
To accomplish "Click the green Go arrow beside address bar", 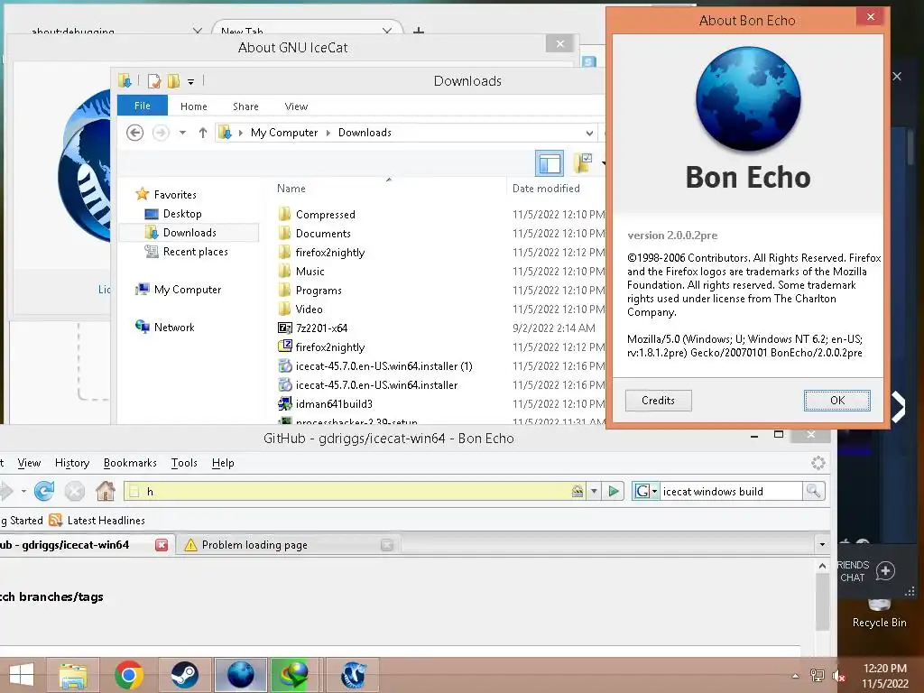I will 614,491.
